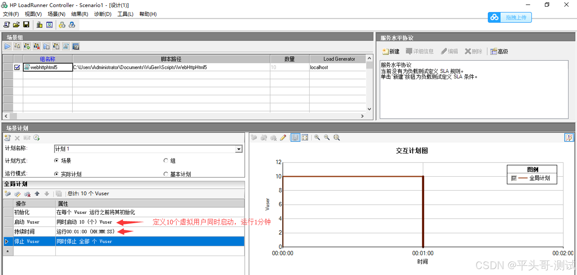Uncheck the webhttphtml5 group checkbox
The width and height of the screenshot is (577, 275).
[17, 67]
